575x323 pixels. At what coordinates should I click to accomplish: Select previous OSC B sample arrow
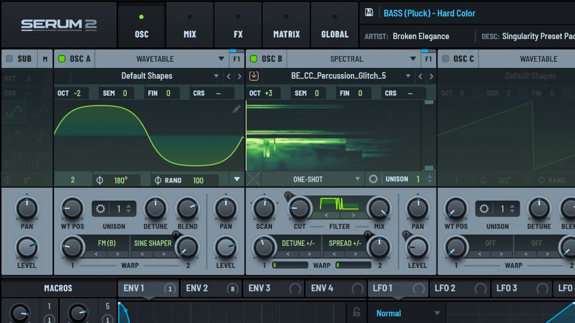tap(420, 76)
